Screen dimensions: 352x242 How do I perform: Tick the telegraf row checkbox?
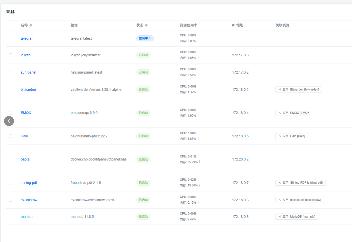(10, 38)
